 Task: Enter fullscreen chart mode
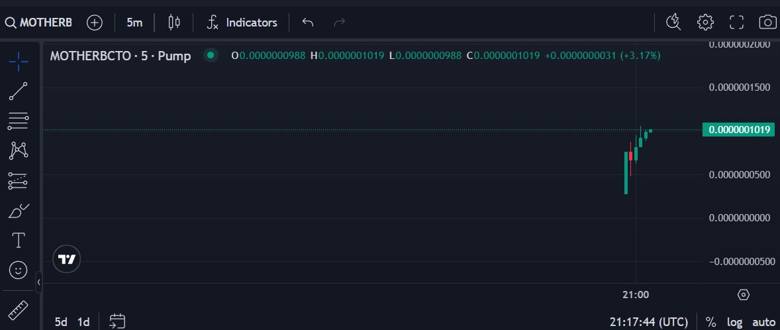point(737,23)
